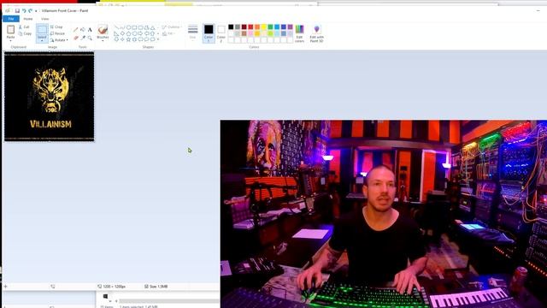Screen dimensions: 547x308
Task: Open the shapes gallery More arrow
Action: pos(158,39)
